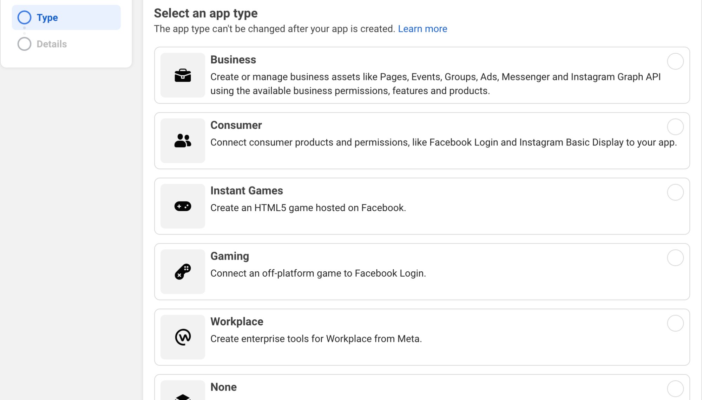The height and width of the screenshot is (400, 702).
Task: Select the None radio button
Action: click(x=675, y=389)
